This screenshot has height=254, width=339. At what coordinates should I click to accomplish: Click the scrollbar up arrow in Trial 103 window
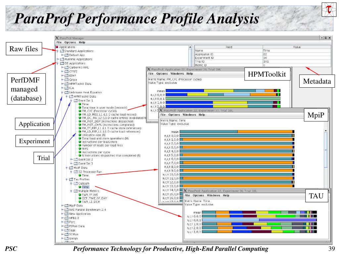tap(326, 131)
